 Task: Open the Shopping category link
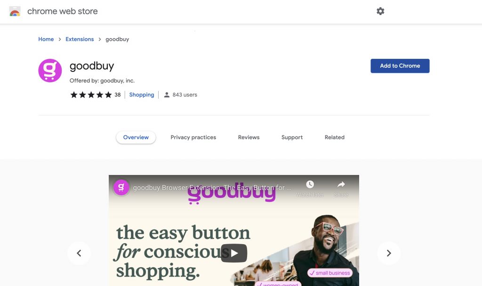point(142,95)
